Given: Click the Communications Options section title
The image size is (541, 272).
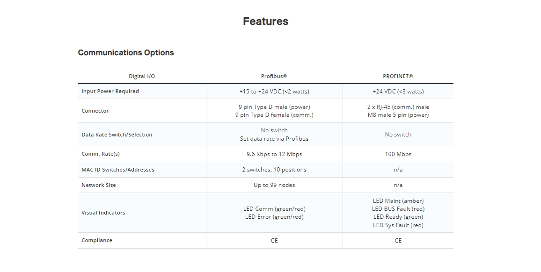Looking at the screenshot, I should (x=126, y=53).
